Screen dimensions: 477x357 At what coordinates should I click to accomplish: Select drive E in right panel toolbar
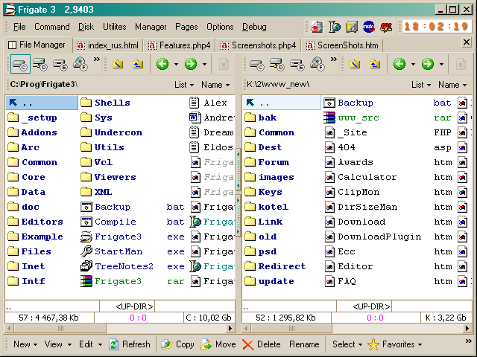297,64
